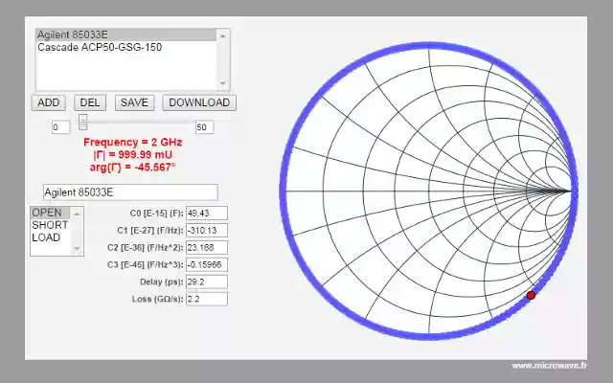Click the SAVE button
613x383 pixels.
coord(134,102)
